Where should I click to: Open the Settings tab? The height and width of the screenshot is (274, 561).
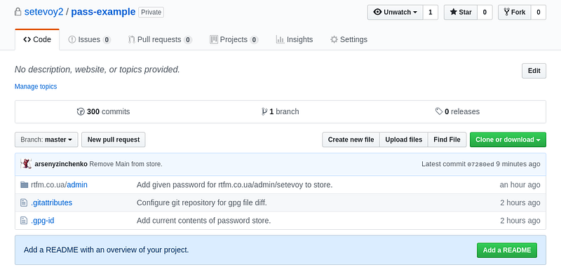tap(349, 39)
